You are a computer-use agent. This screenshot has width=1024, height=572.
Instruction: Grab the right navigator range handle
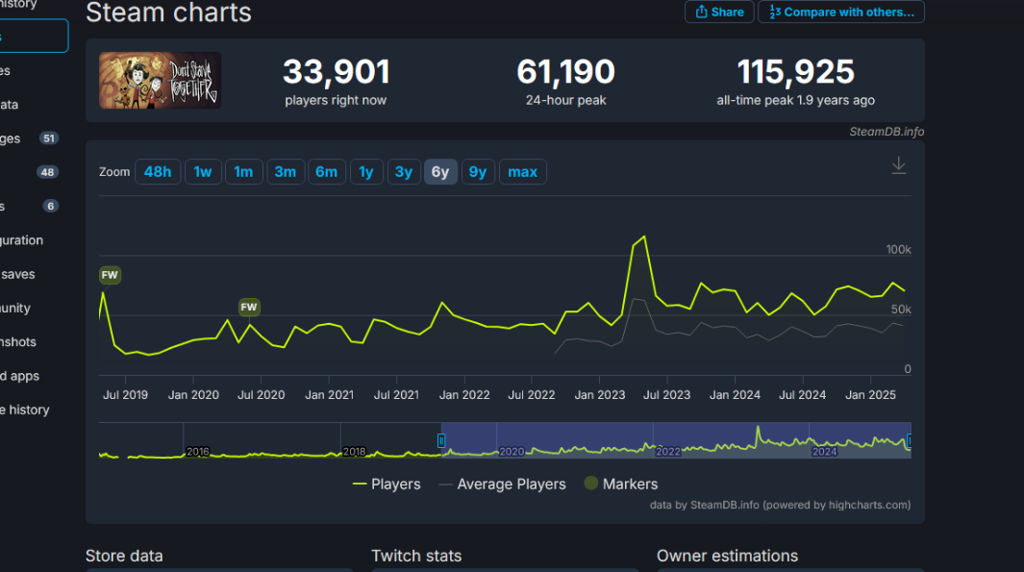pos(909,440)
